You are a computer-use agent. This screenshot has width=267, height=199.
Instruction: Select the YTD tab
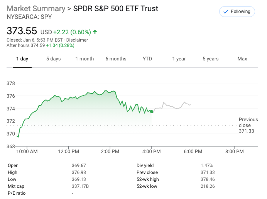[x=147, y=59]
